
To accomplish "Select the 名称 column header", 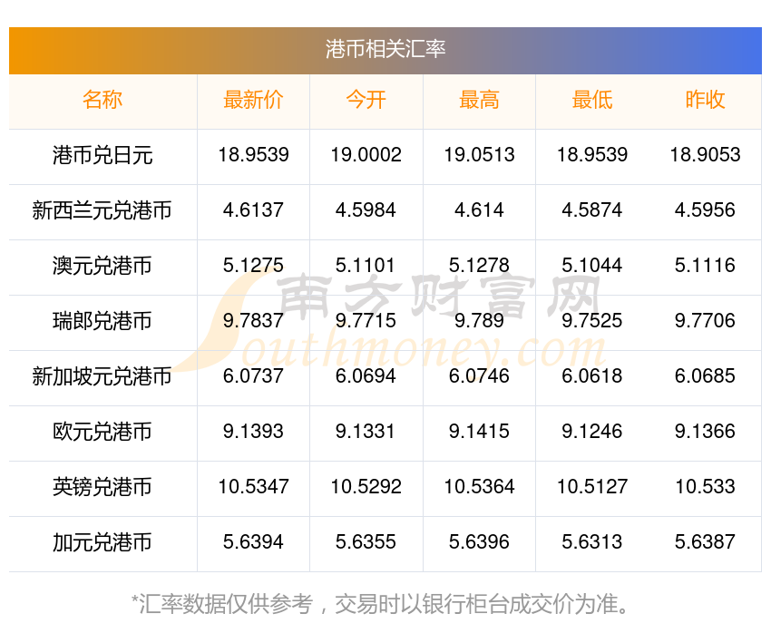I will pos(102,100).
